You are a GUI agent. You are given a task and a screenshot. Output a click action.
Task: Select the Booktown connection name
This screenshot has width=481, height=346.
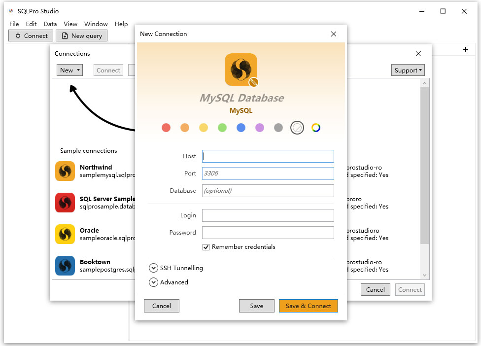(x=95, y=262)
